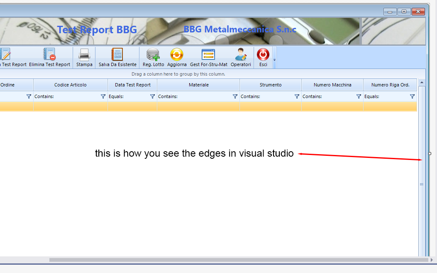437x273 pixels.
Task: Open filter funnel for Ordine column
Action: tap(29, 96)
